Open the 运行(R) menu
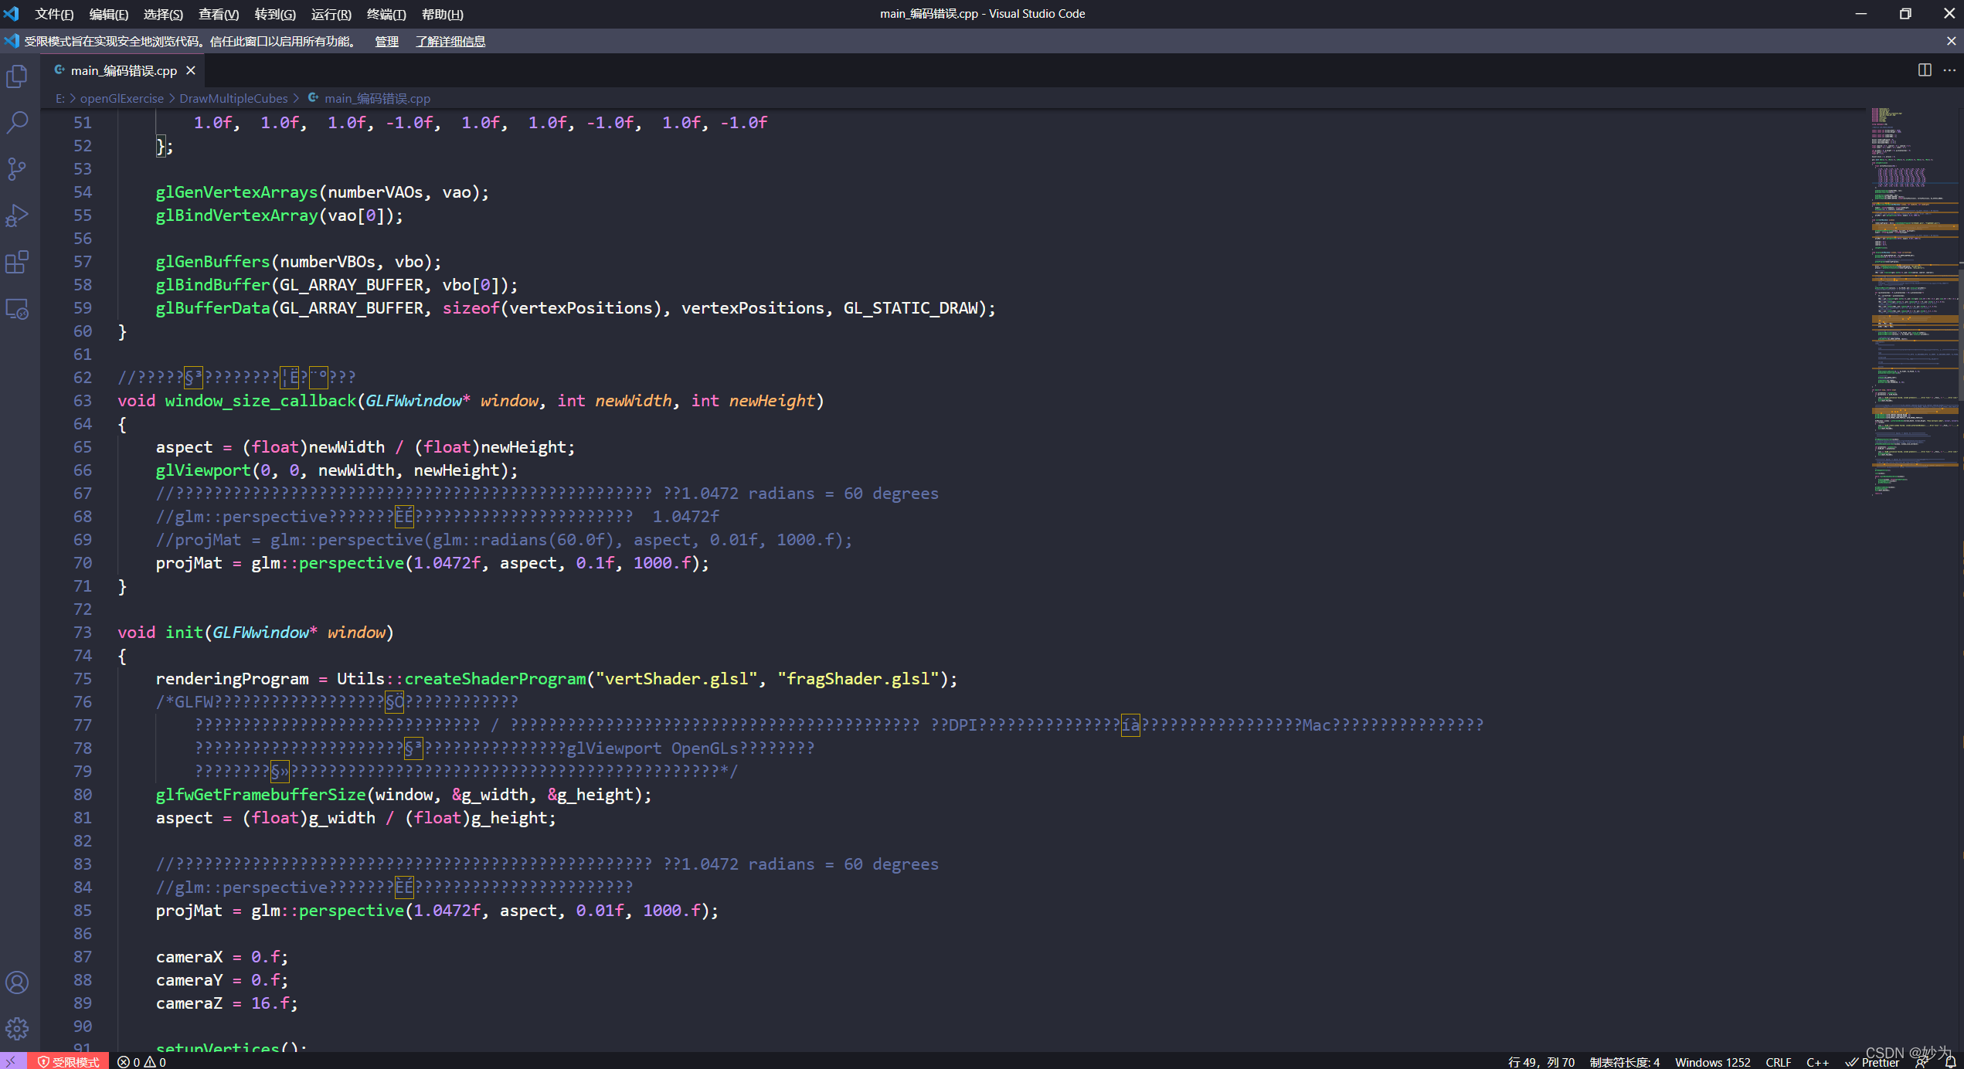Image resolution: width=1964 pixels, height=1069 pixels. click(331, 14)
